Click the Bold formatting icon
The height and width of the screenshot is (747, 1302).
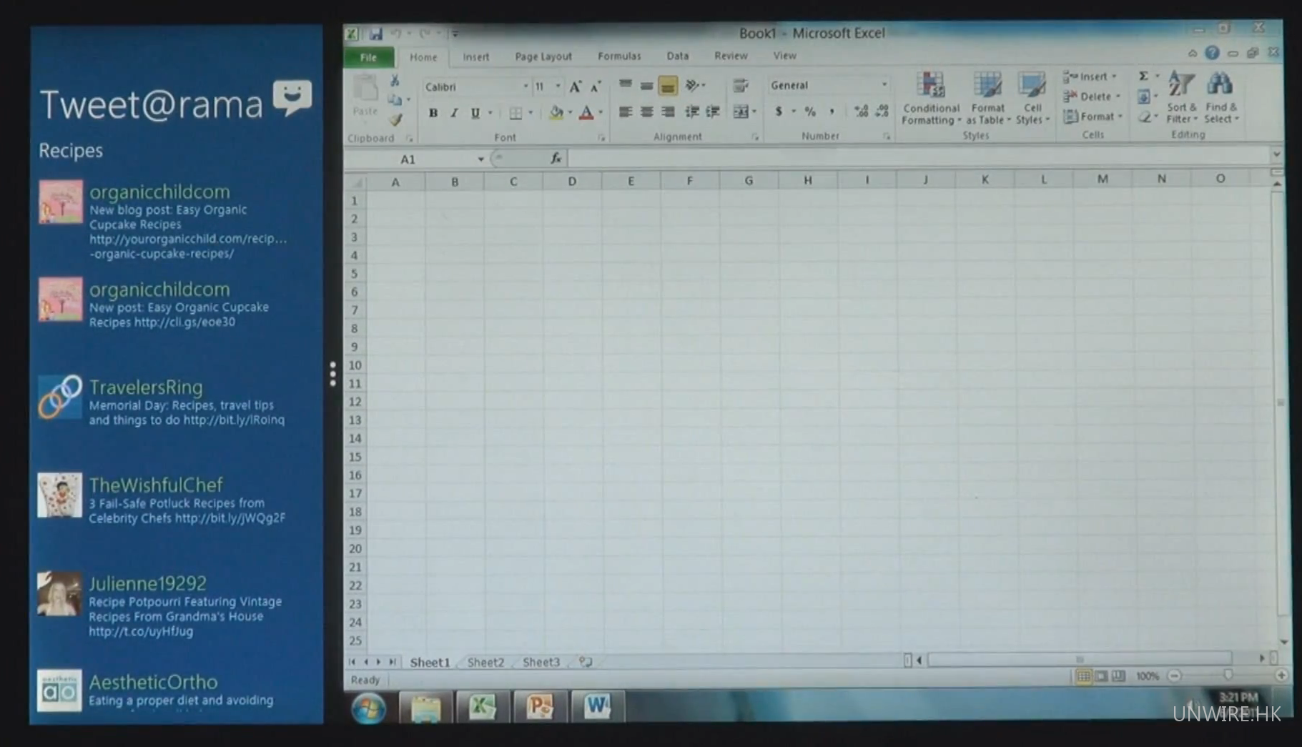[433, 113]
